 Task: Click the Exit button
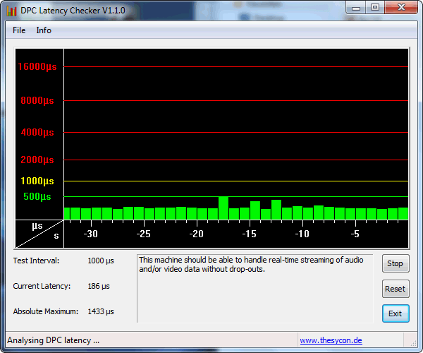[396, 313]
